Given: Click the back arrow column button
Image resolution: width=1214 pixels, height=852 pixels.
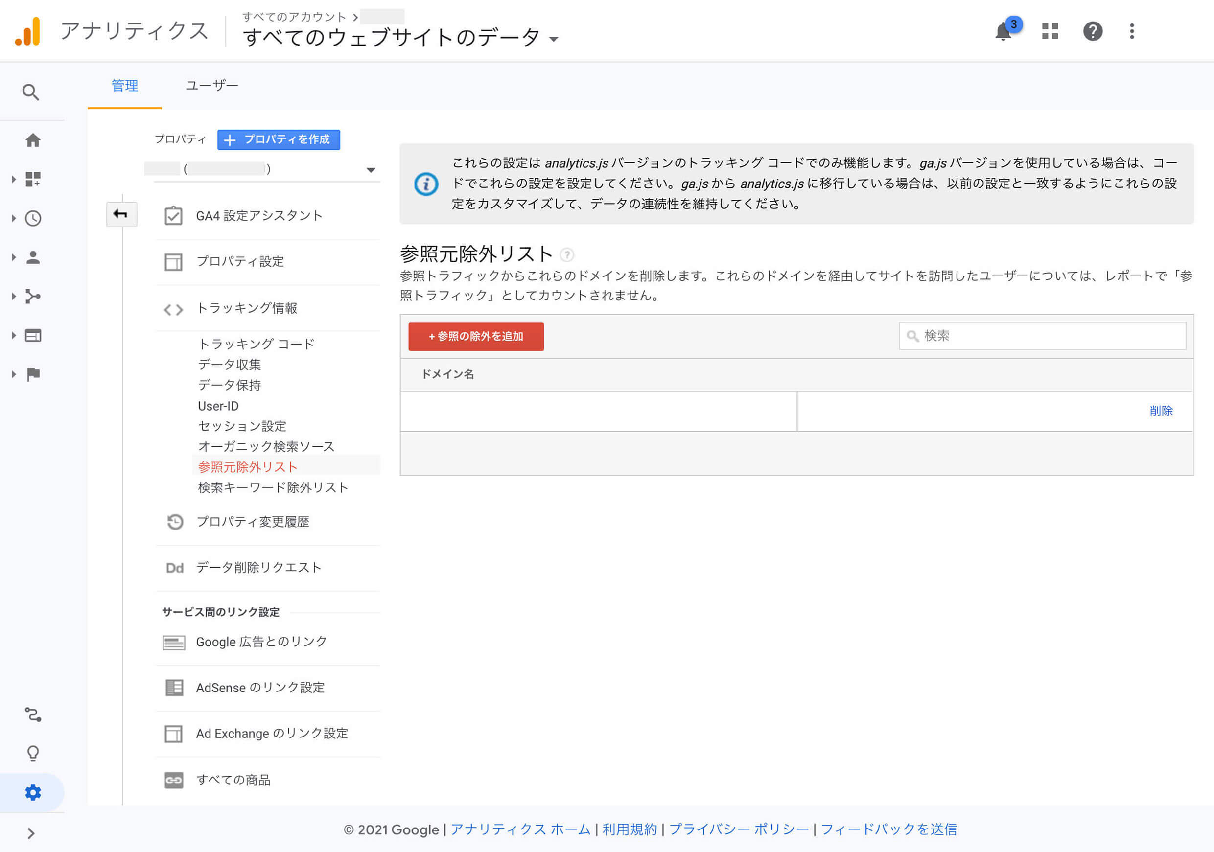Looking at the screenshot, I should 121,214.
